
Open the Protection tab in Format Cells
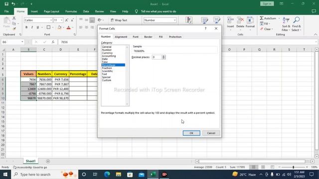[175, 37]
